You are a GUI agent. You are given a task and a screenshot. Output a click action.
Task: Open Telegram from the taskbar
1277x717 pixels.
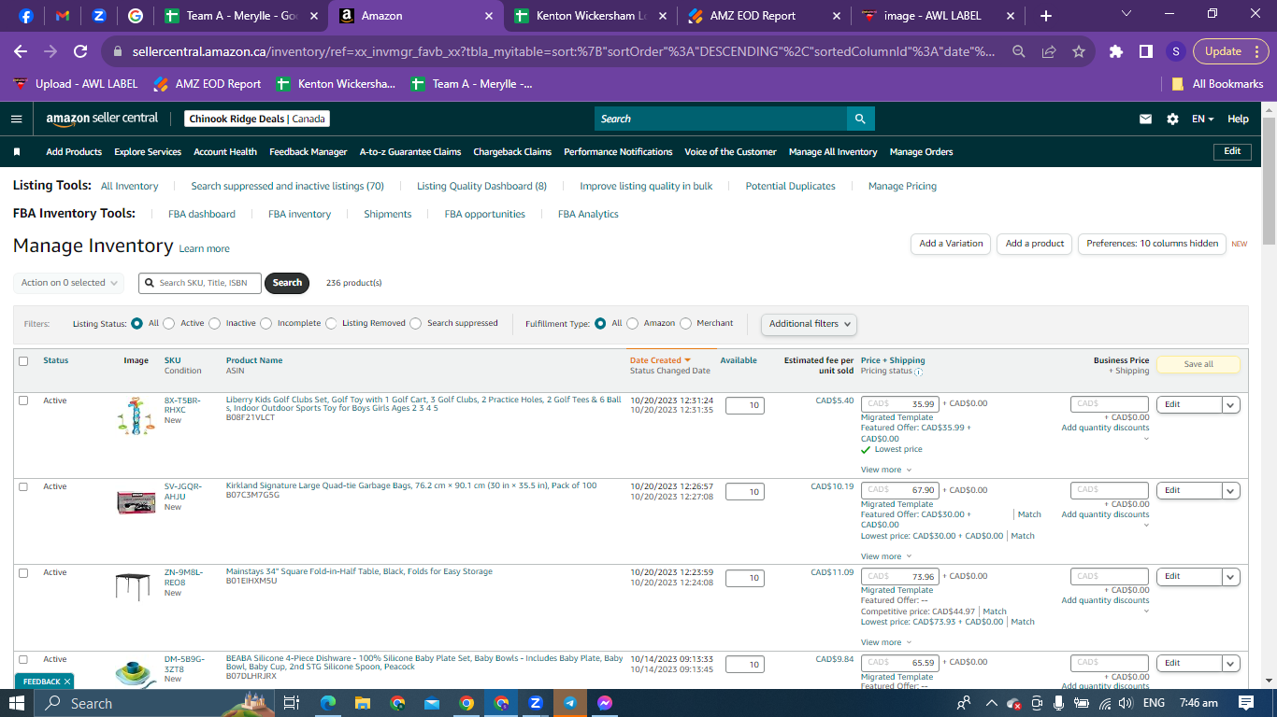569,703
